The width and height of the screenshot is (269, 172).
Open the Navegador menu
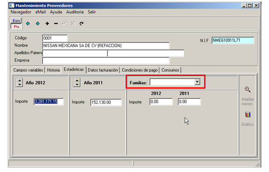point(21,12)
